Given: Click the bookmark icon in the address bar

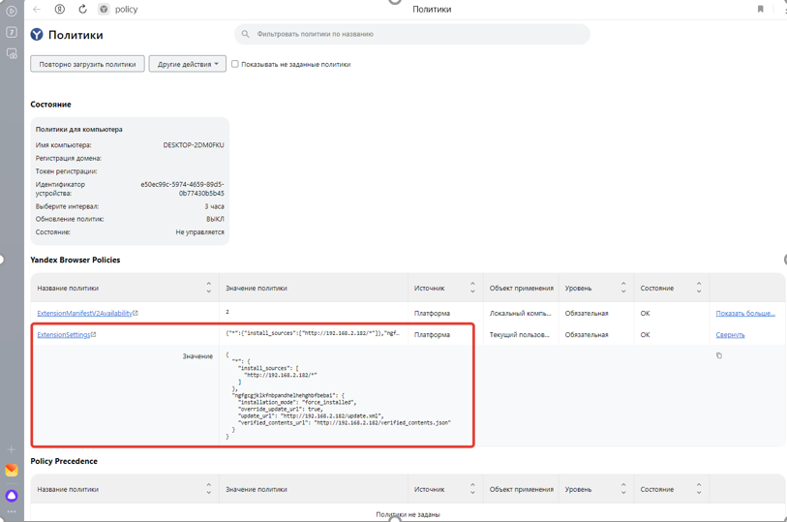Looking at the screenshot, I should point(760,10).
